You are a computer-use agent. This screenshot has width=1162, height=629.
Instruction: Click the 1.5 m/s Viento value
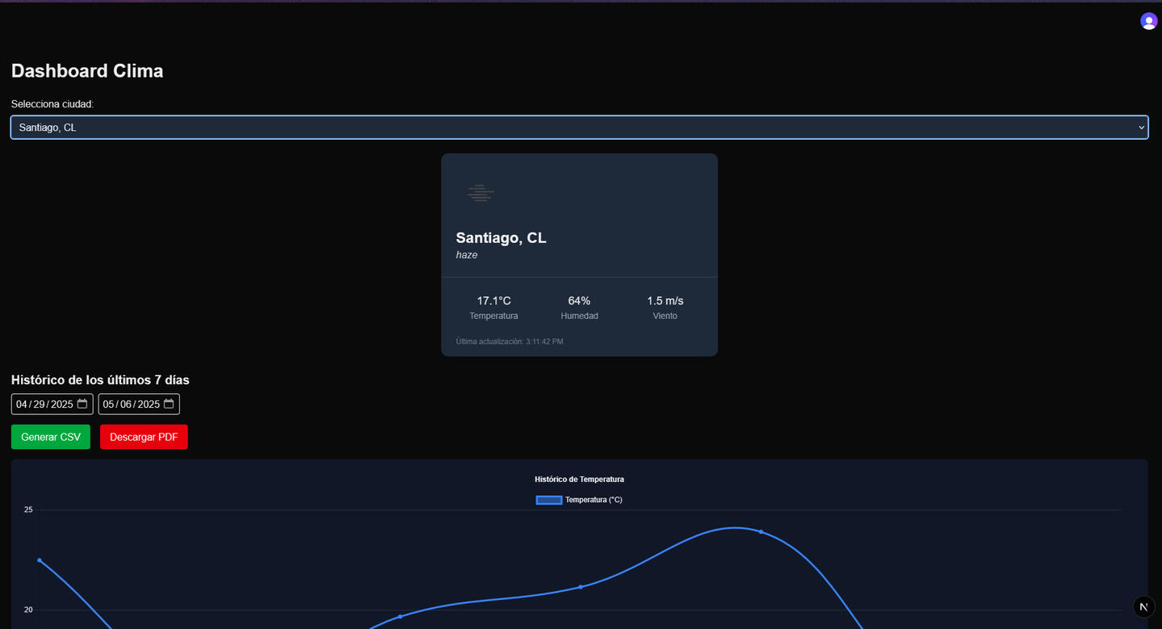(665, 300)
